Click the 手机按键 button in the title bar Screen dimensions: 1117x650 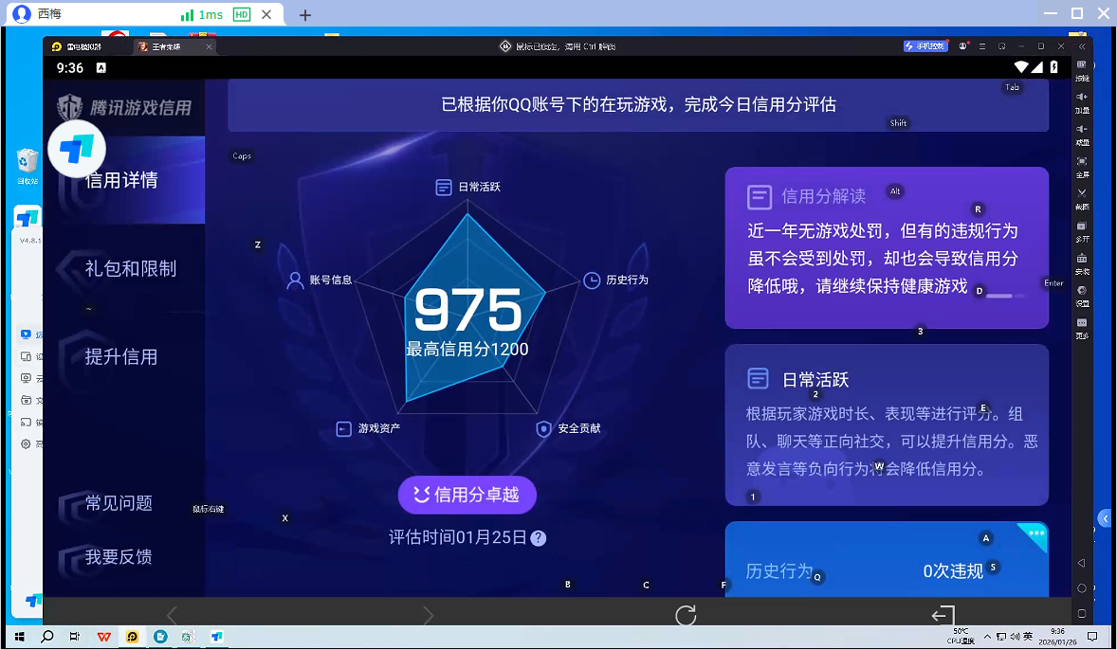tap(925, 45)
